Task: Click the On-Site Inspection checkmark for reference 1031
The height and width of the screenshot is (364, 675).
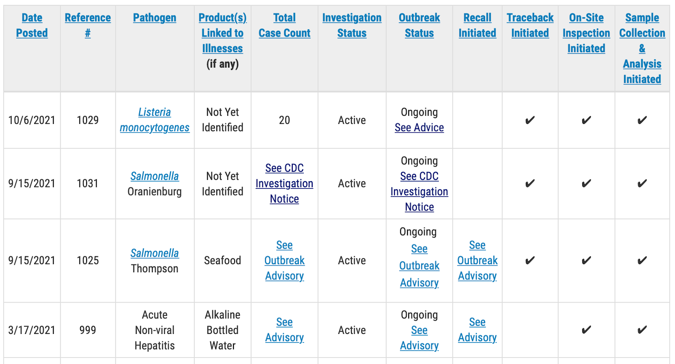Action: [x=586, y=184]
